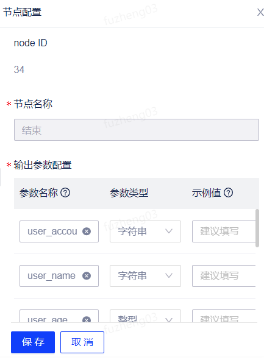Close the 节点配置 panel
The width and height of the screenshot is (264, 360).
[x=260, y=12]
